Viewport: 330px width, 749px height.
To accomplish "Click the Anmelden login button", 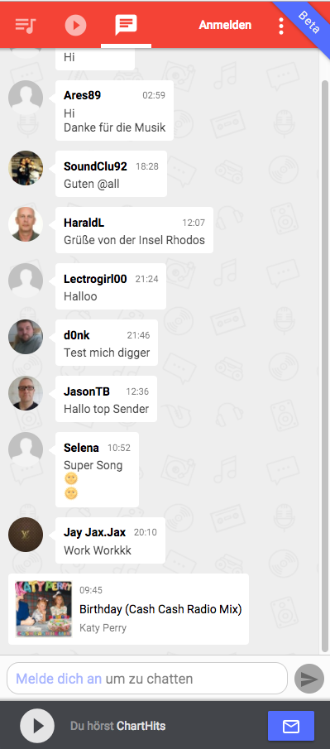I will click(x=225, y=25).
